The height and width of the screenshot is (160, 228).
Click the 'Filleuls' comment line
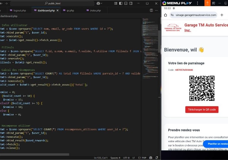pos(7,47)
